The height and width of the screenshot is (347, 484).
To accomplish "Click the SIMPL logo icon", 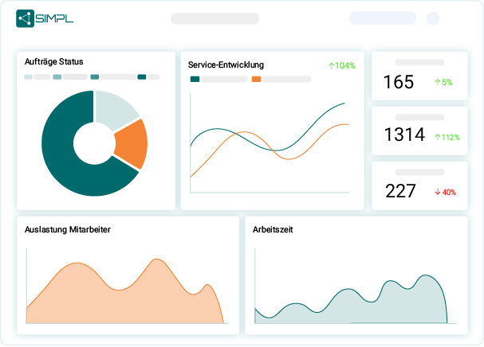I will point(25,18).
